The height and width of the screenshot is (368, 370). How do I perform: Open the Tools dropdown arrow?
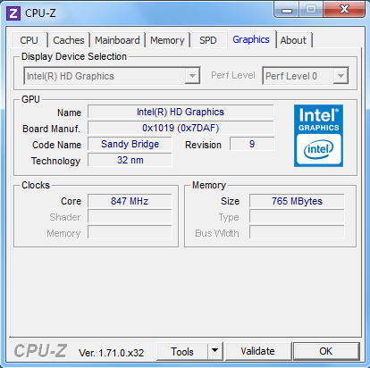214,351
